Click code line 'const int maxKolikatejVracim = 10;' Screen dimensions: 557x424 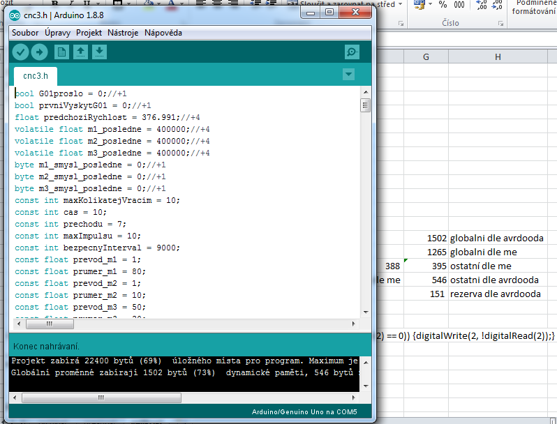(97, 200)
